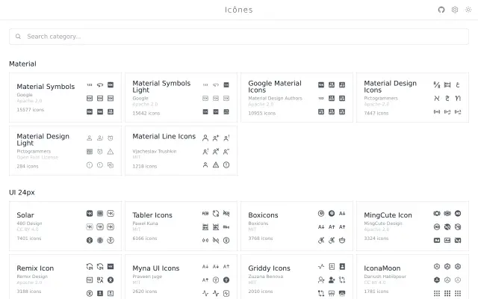478x299 pixels.
Task: Open the Material Symbols collection
Action: [x=65, y=98]
